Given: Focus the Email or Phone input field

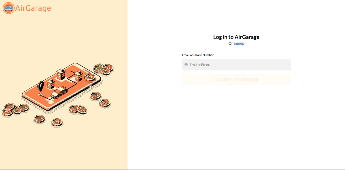Looking at the screenshot, I should (236, 65).
